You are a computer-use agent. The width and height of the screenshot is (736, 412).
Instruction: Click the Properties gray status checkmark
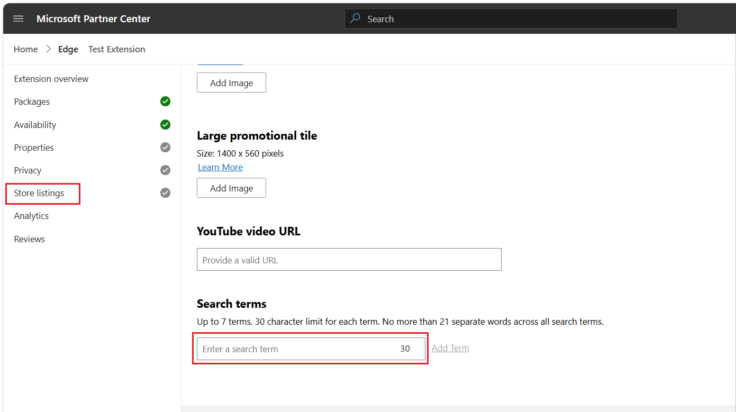pyautogui.click(x=165, y=148)
